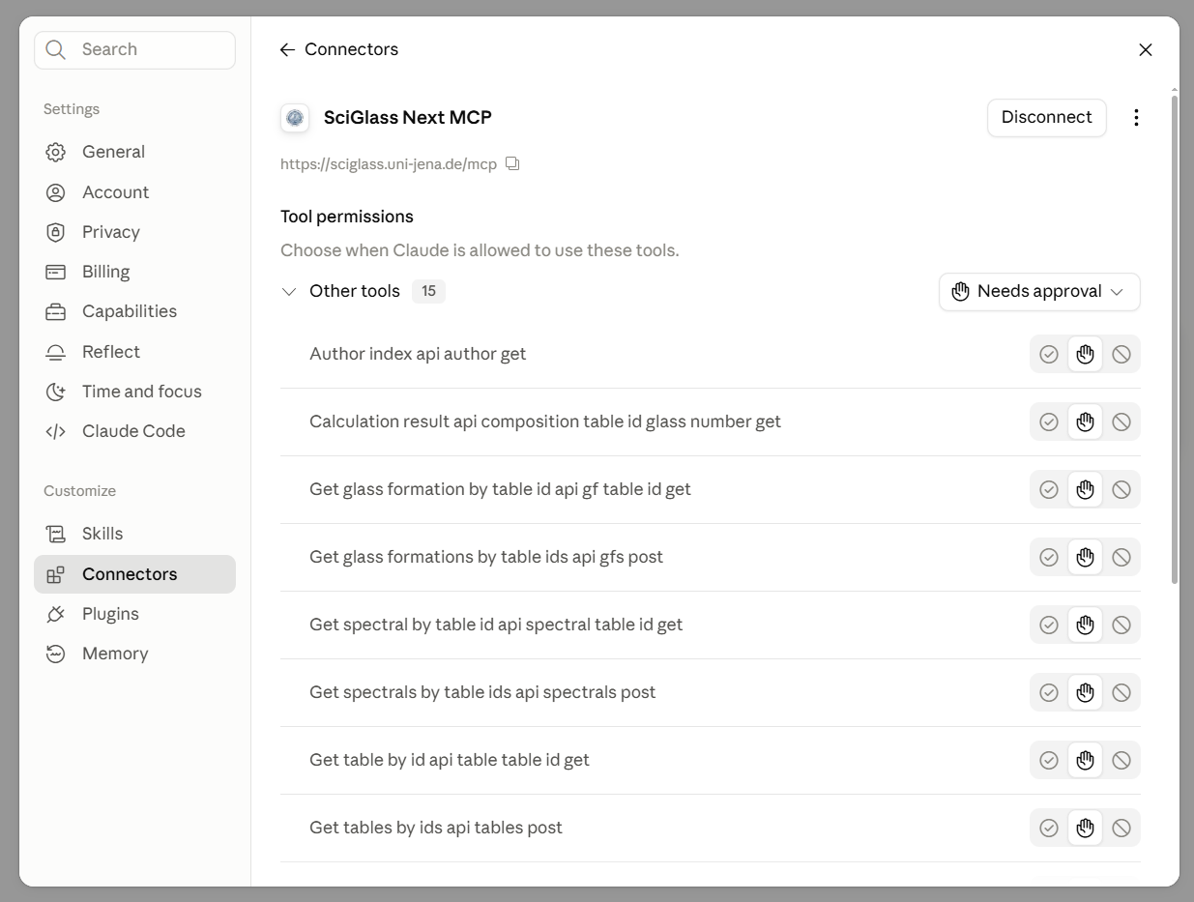
Task: Open Privacy settings
Action: tap(134, 232)
